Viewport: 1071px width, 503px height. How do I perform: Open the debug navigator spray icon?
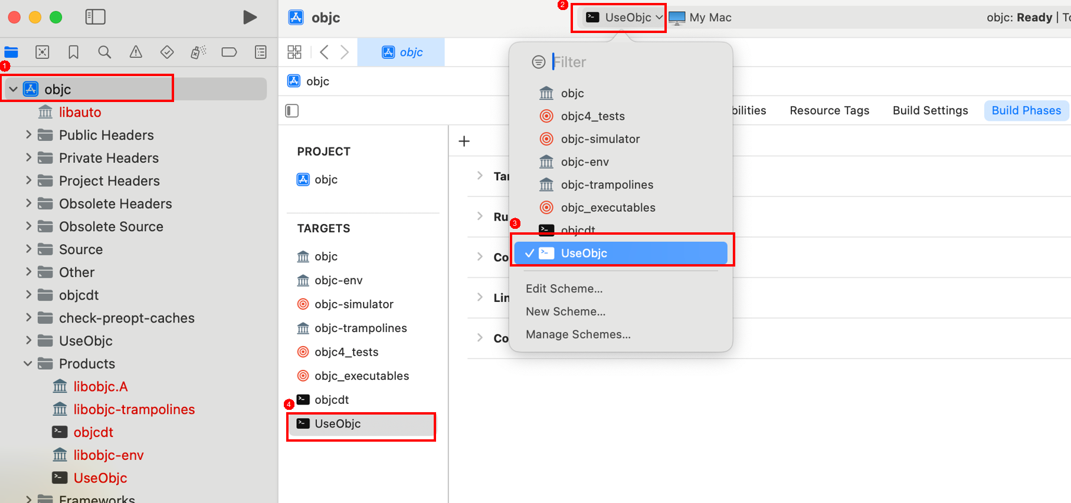coord(198,52)
